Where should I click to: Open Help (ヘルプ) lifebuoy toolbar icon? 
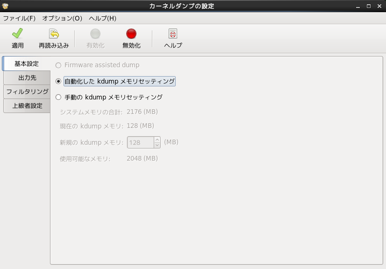click(x=173, y=34)
